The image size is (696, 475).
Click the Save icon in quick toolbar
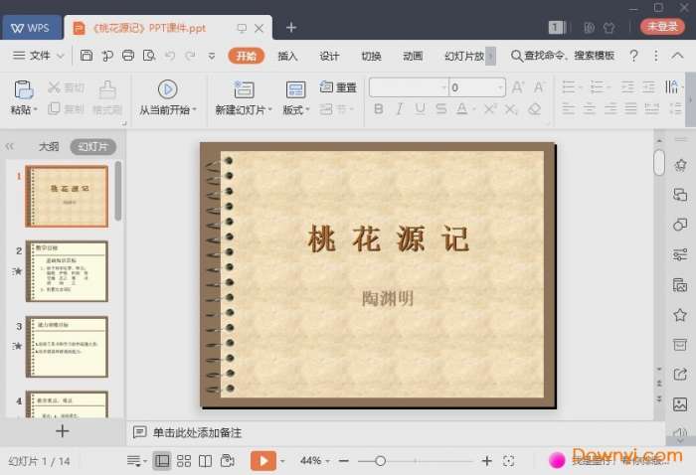tap(87, 56)
